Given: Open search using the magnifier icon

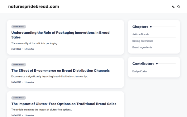Looking at the screenshot, I should (x=179, y=7).
